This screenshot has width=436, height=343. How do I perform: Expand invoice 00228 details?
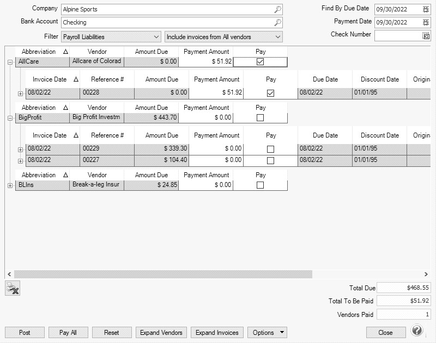point(20,93)
